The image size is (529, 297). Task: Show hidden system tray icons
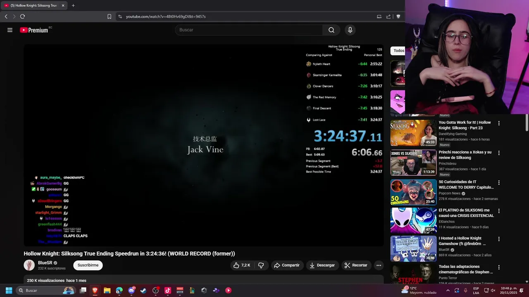click(x=448, y=290)
